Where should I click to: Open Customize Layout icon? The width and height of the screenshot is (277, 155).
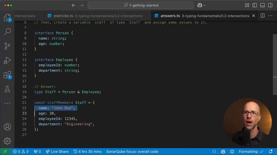(x=247, y=5)
